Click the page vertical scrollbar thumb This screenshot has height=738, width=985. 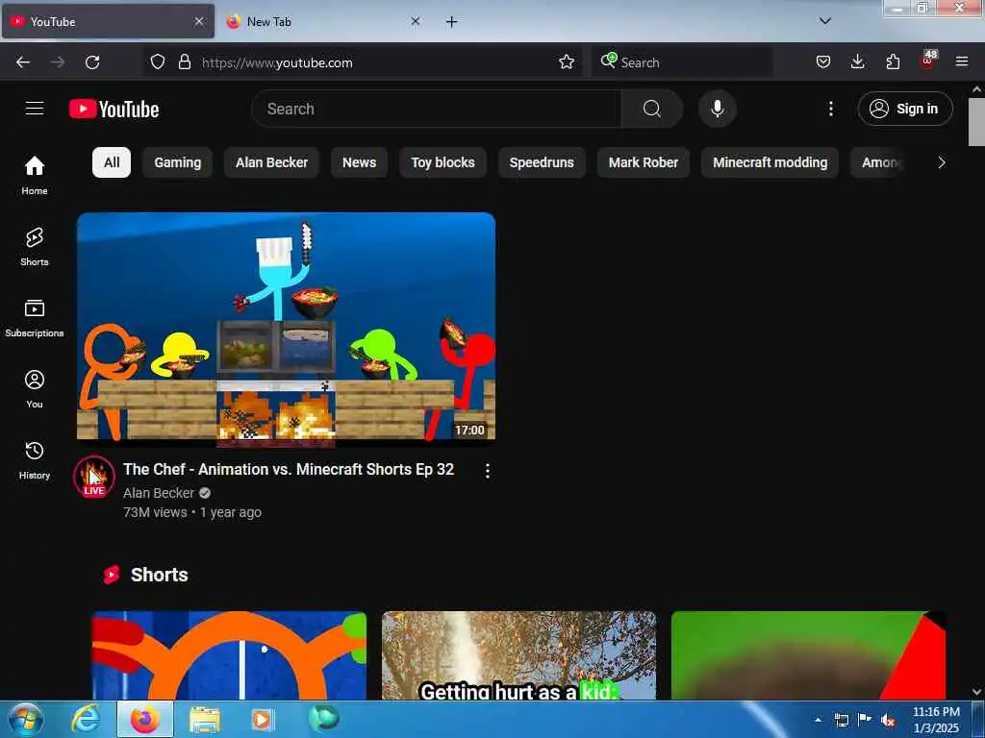click(976, 122)
